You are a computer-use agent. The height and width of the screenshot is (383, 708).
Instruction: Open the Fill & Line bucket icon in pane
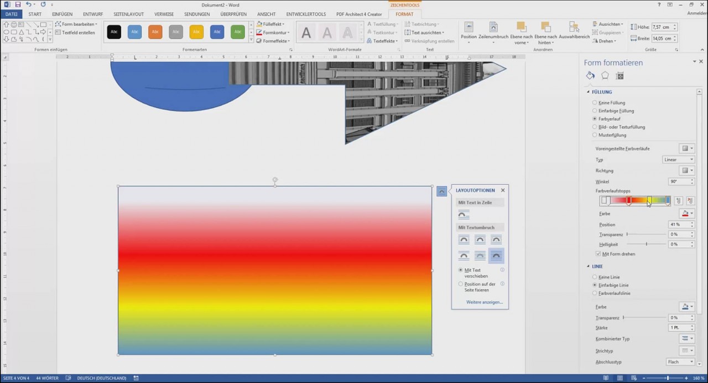(x=590, y=76)
